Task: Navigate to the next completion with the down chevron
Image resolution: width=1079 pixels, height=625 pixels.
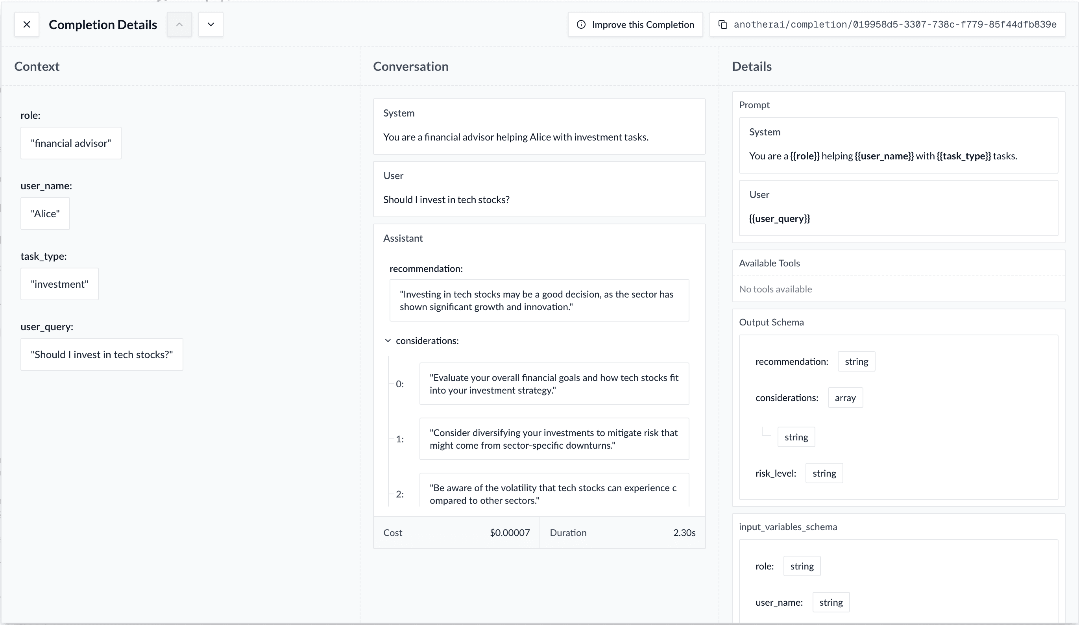Action: pos(210,24)
